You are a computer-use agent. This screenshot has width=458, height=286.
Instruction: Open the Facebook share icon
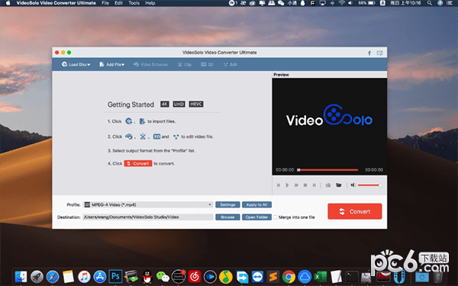[x=369, y=53]
